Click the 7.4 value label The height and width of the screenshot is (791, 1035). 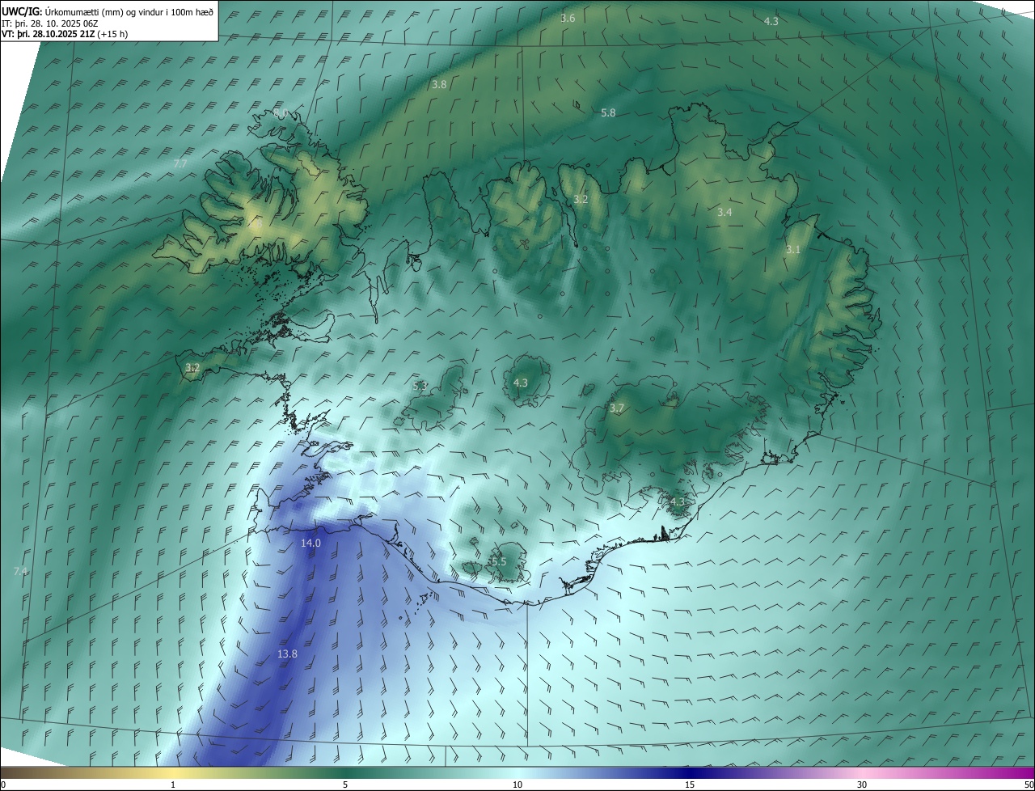(20, 571)
